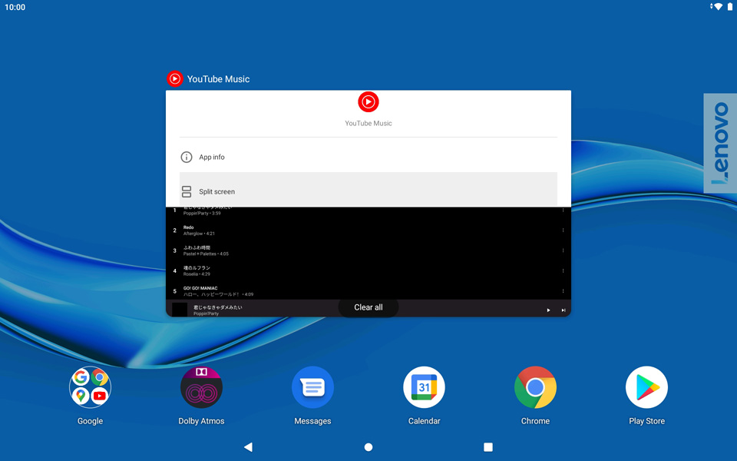Tap the Recents square navigation button
Screen dimensions: 737x461
(x=488, y=447)
